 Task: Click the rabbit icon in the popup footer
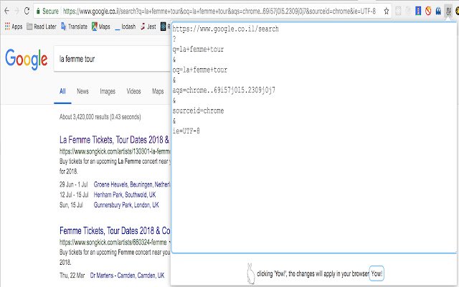pos(251,274)
